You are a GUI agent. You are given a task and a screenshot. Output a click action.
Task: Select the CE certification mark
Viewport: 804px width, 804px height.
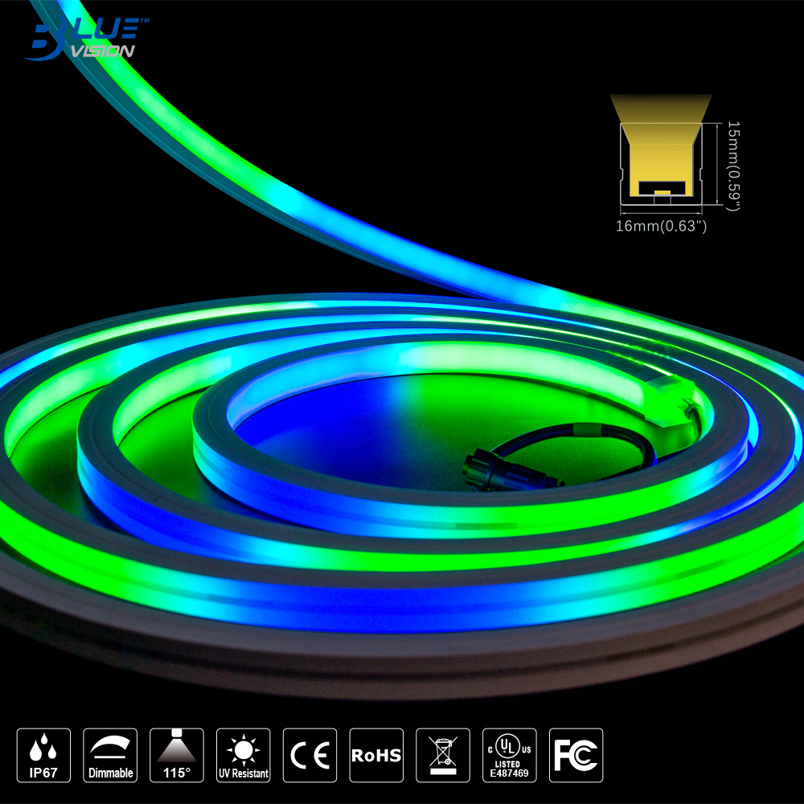pos(310,756)
